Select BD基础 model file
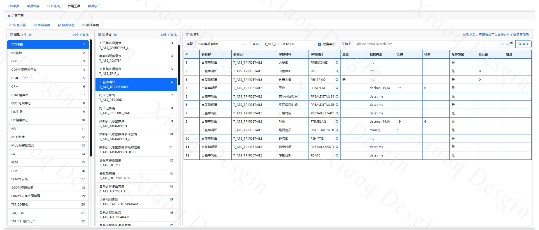The width and height of the screenshot is (539, 230). (48, 53)
